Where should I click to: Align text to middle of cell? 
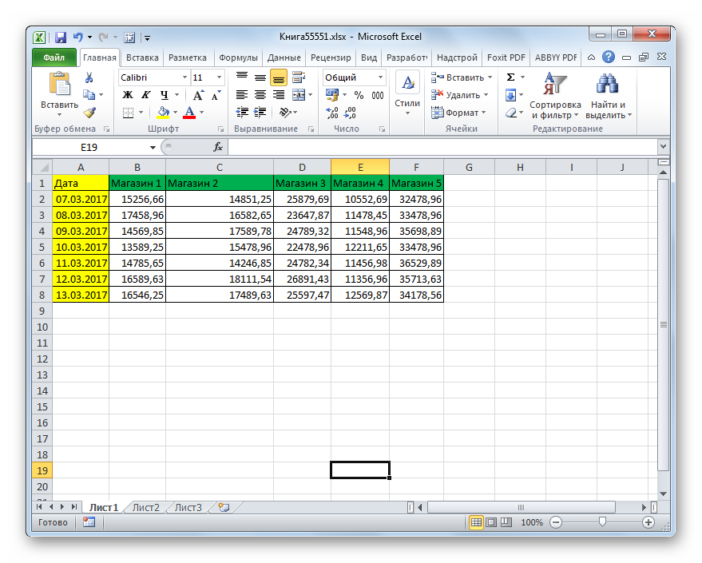click(260, 77)
